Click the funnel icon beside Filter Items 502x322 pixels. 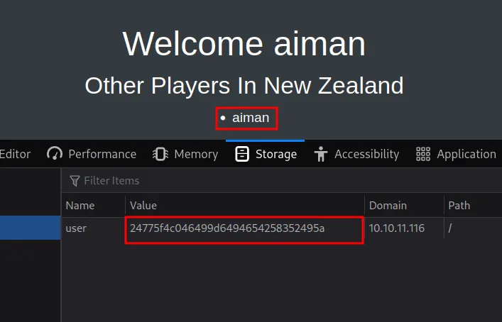tap(74, 181)
